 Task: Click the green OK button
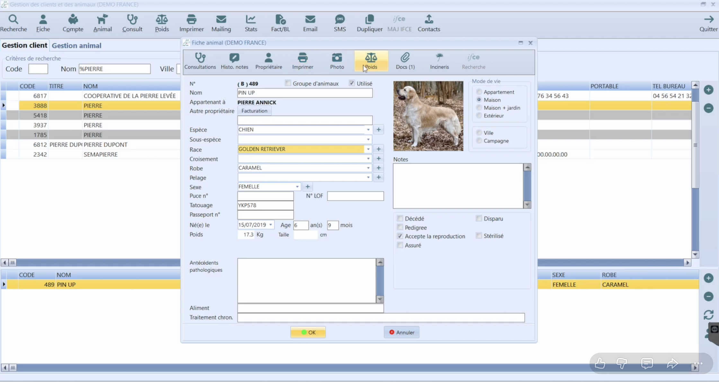(x=308, y=332)
